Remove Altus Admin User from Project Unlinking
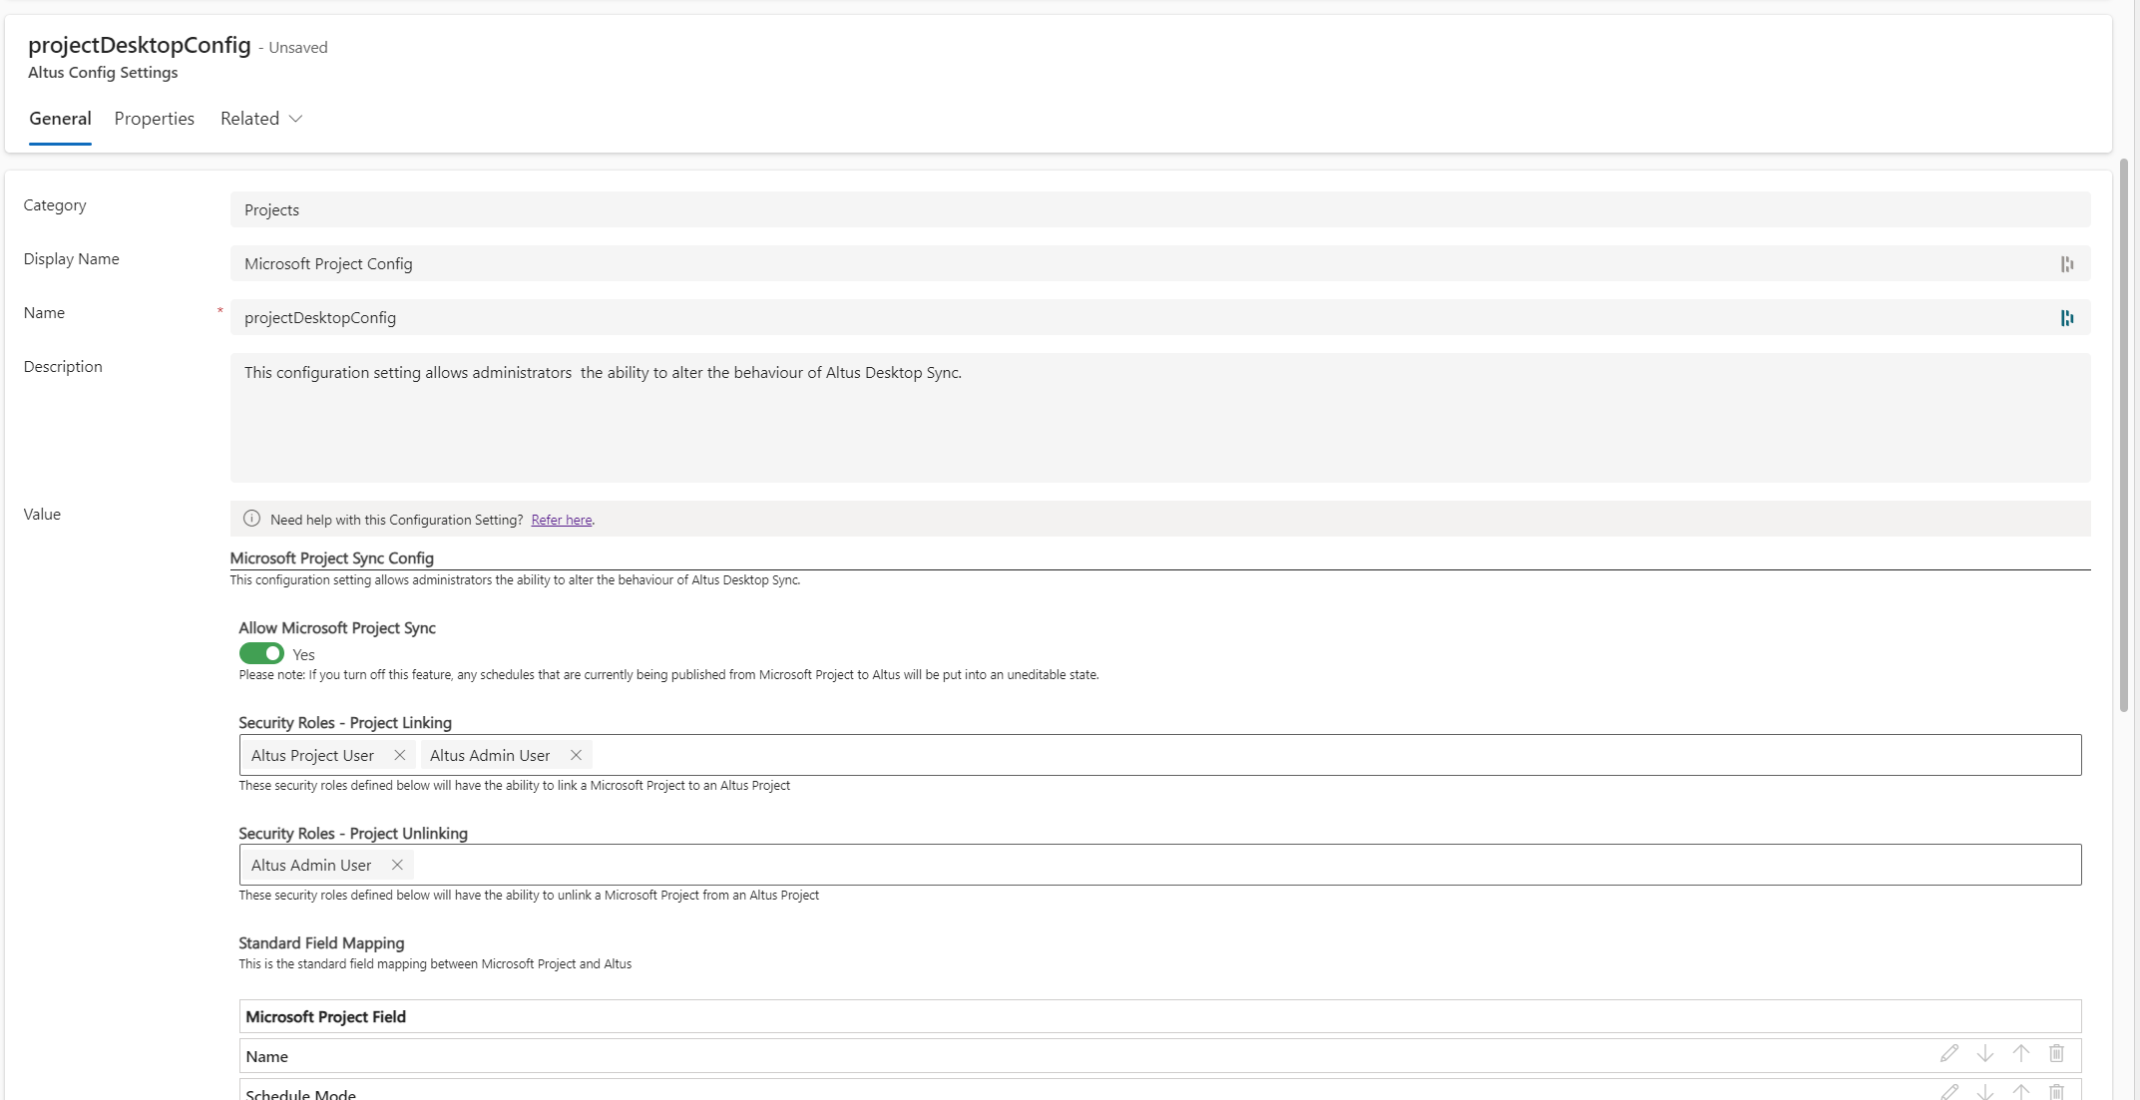The height and width of the screenshot is (1100, 2140). pos(397,865)
